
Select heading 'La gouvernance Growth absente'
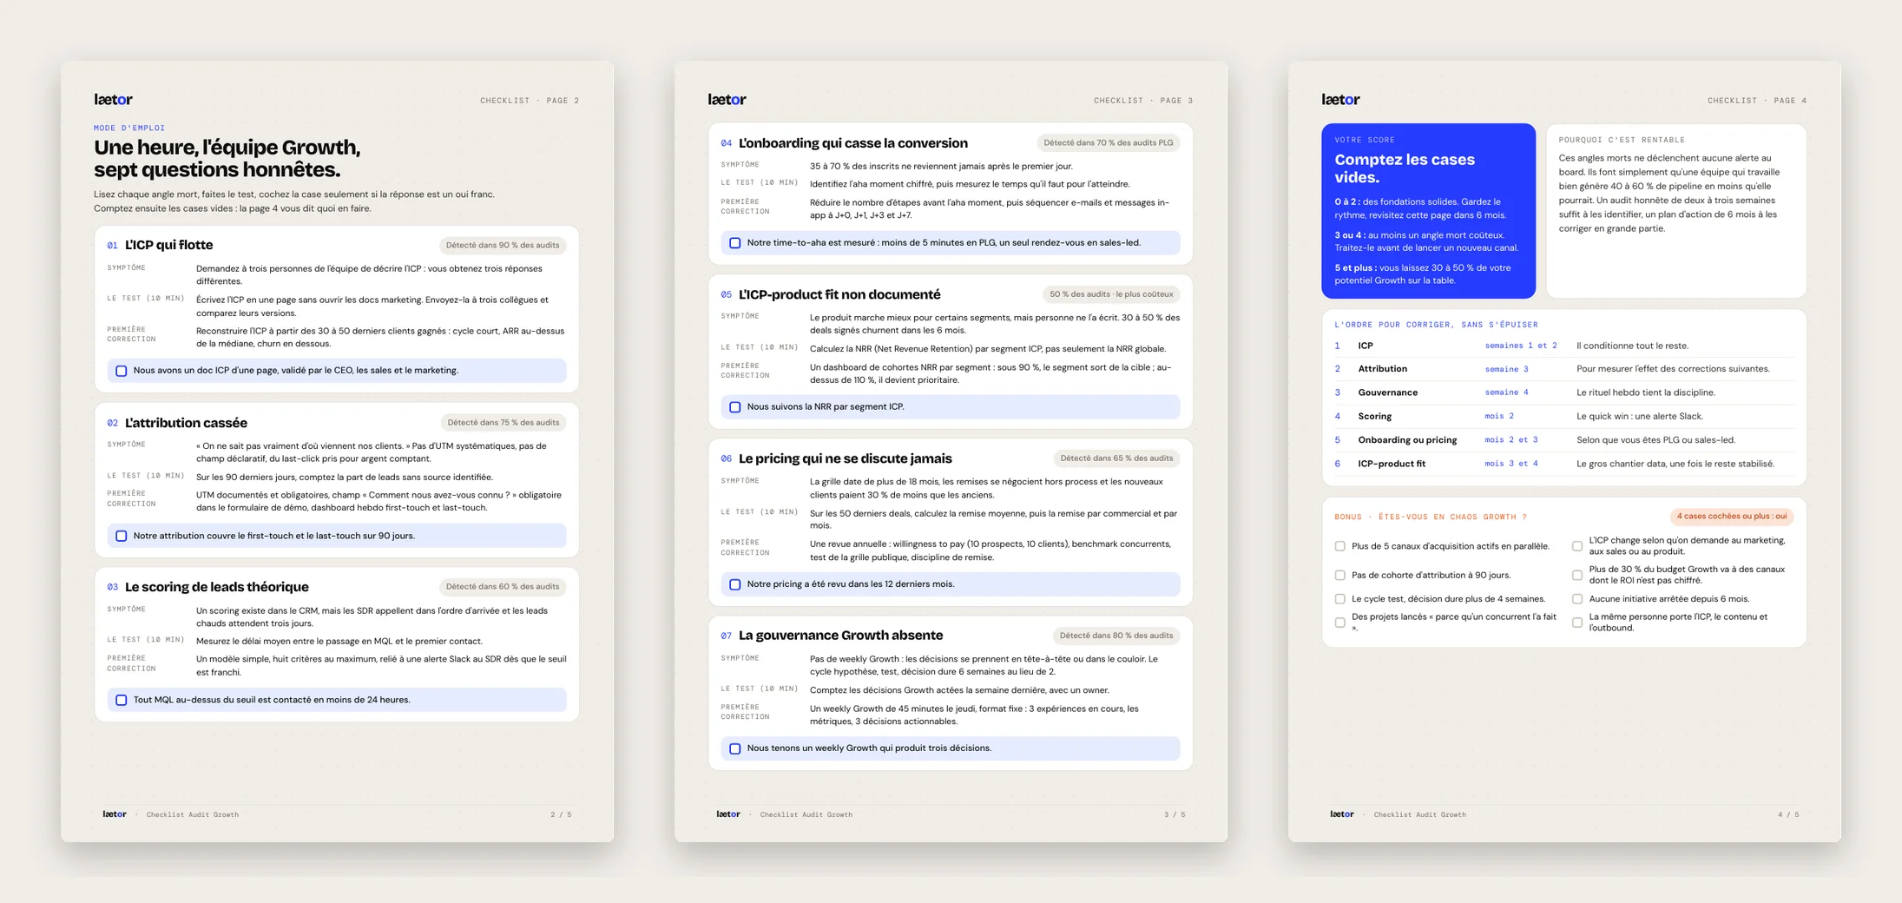coord(840,636)
